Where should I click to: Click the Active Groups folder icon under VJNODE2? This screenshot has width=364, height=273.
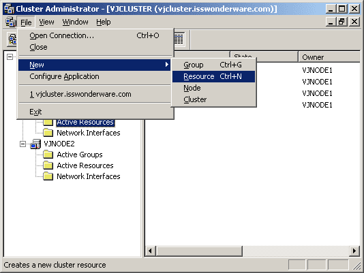coord(48,155)
